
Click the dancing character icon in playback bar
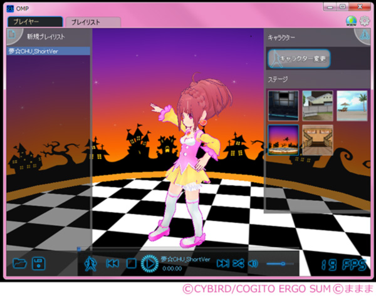[91, 263]
